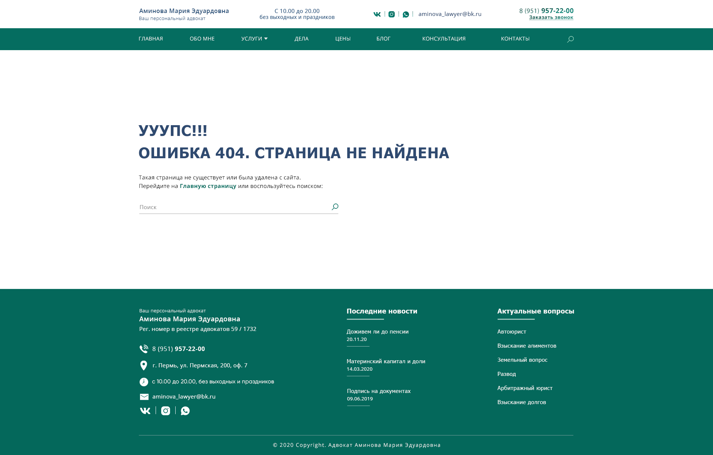Open news Доживем ли до пенсии

[x=378, y=332]
